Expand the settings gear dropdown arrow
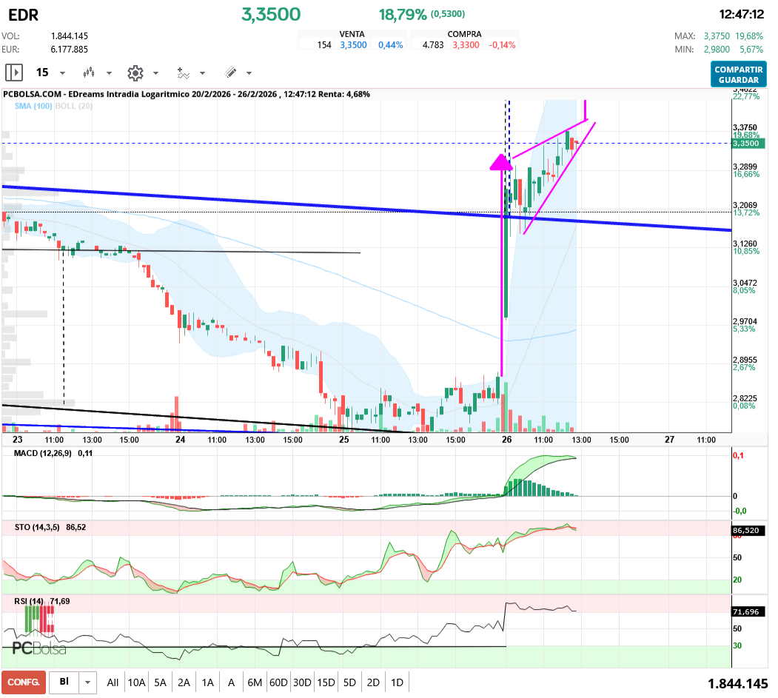 pos(155,73)
